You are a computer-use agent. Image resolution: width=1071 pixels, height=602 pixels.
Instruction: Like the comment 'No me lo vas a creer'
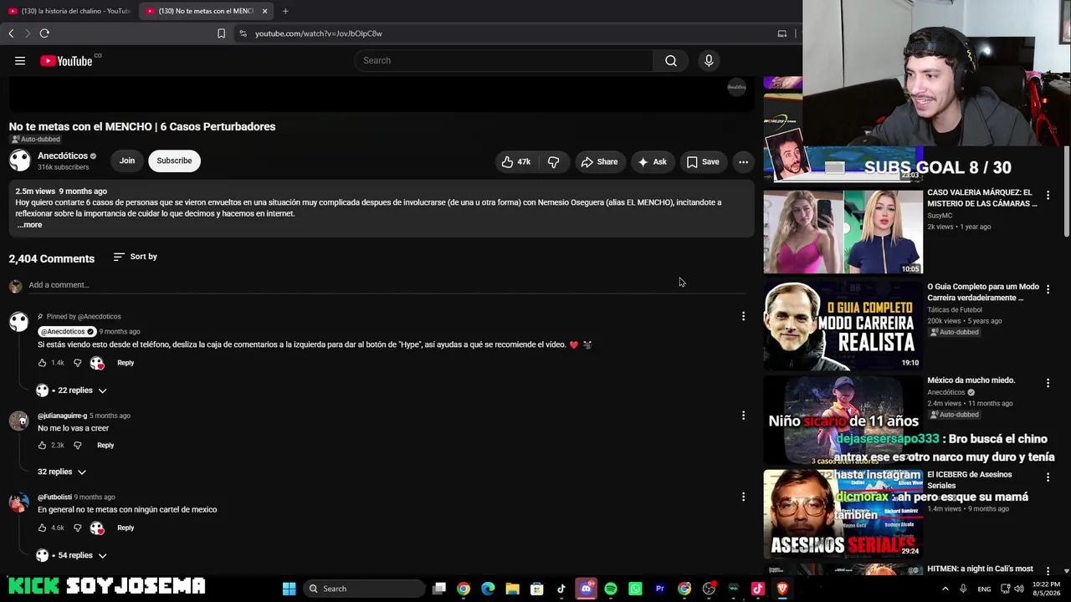pos(43,445)
